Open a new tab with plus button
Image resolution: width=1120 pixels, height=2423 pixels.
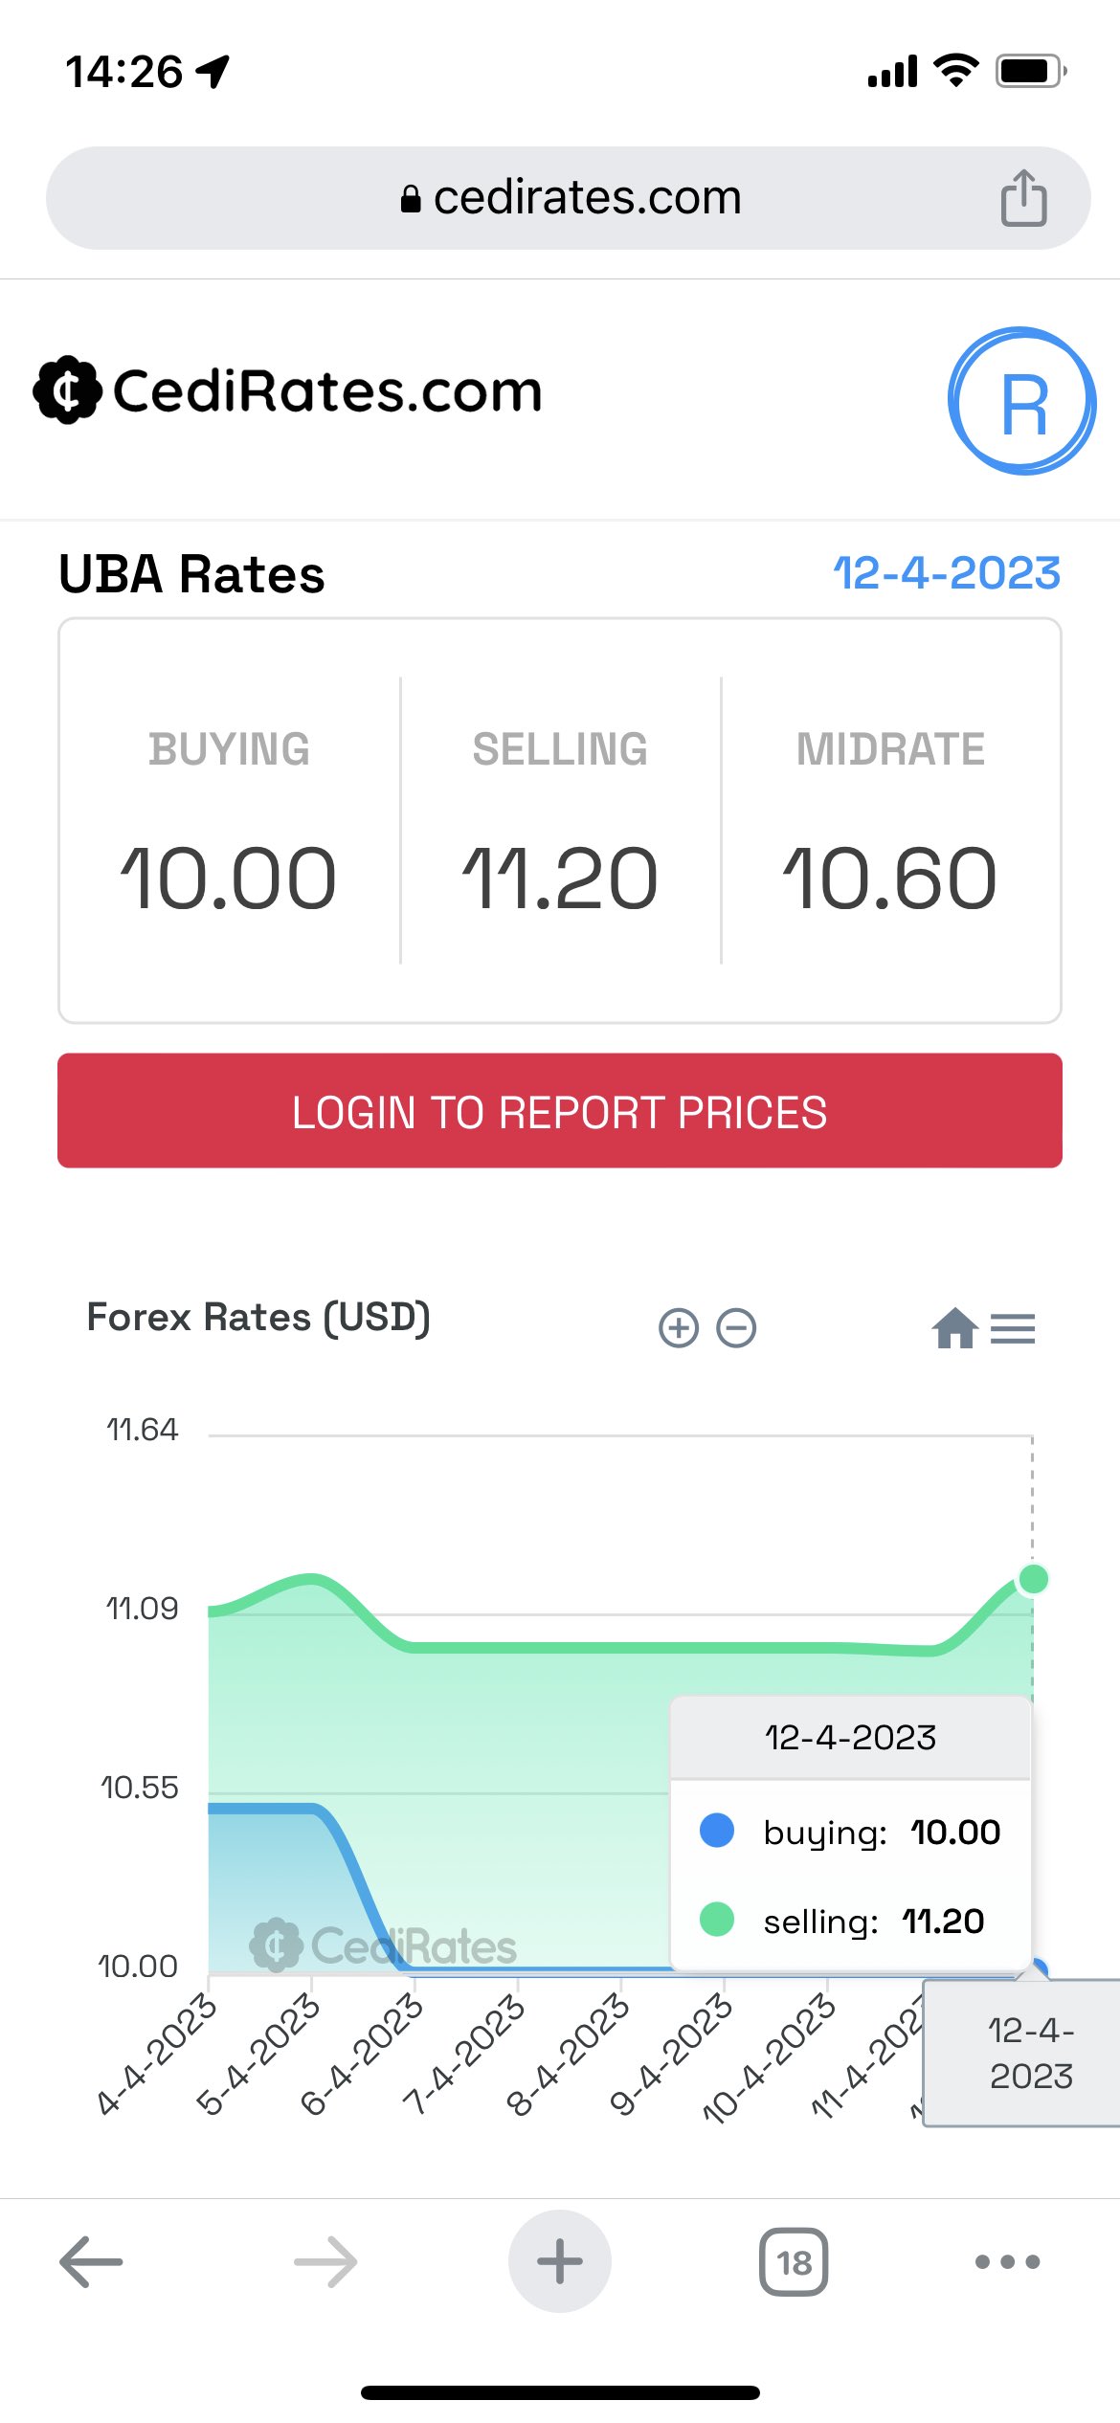[x=560, y=2261]
